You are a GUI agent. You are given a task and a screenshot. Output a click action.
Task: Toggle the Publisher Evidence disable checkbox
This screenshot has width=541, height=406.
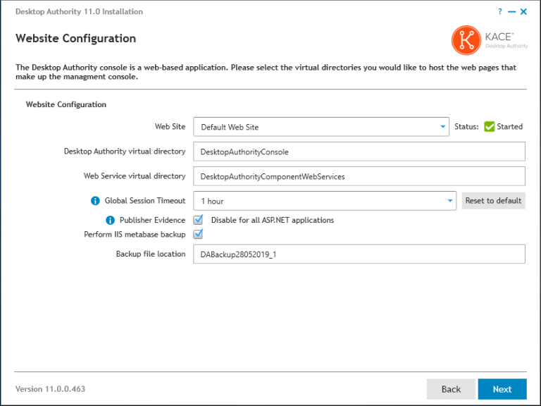(198, 220)
